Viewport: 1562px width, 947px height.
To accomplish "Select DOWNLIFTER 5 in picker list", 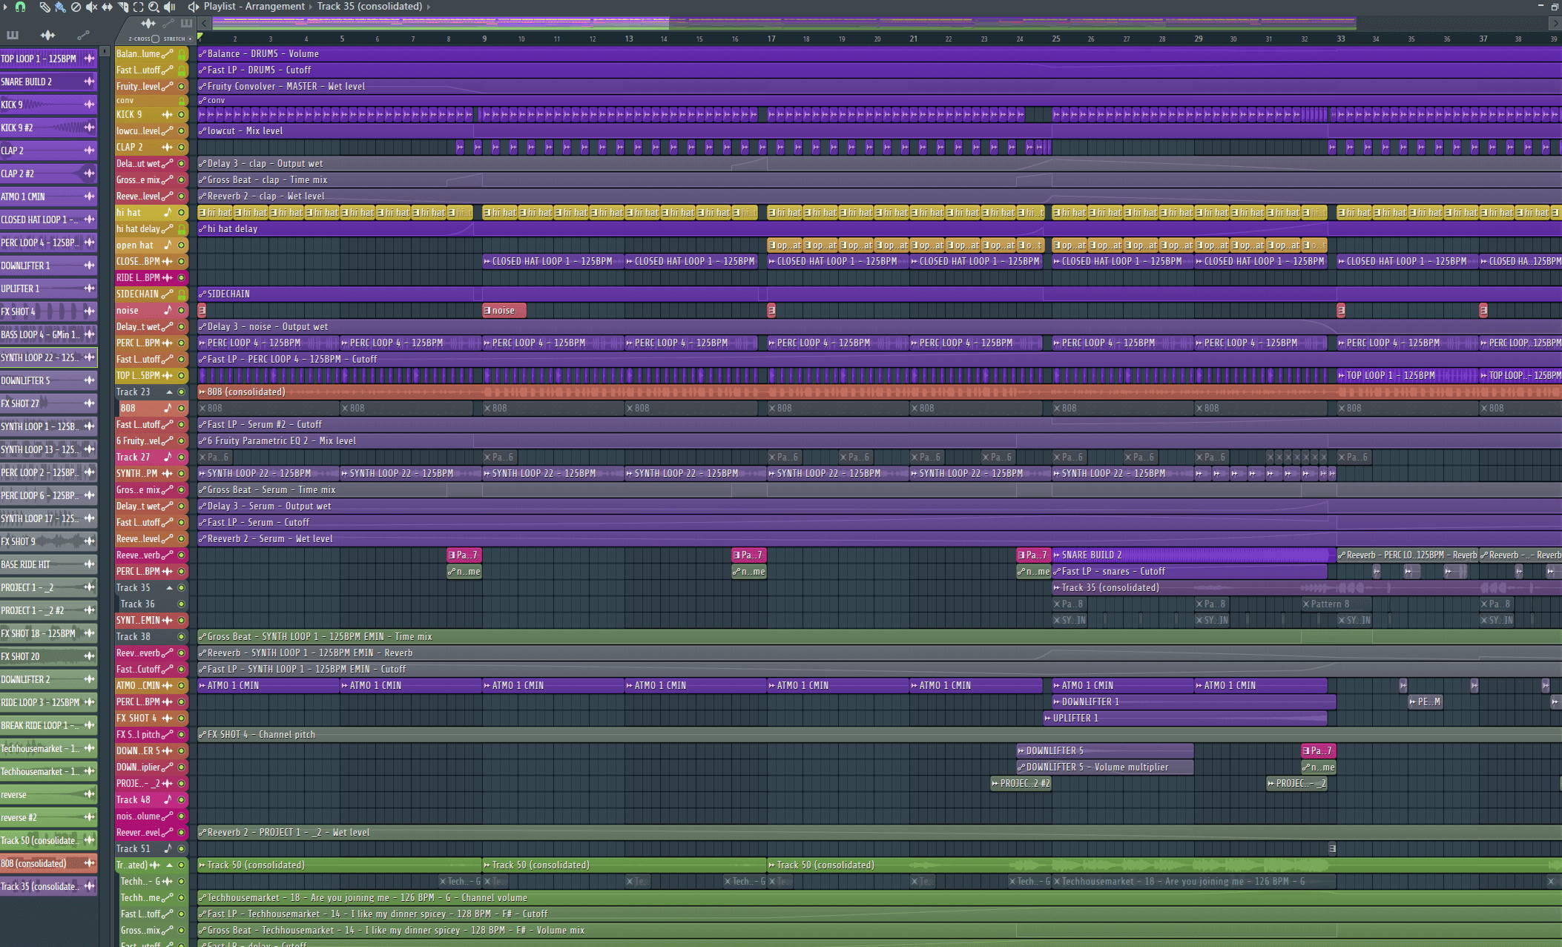I will point(48,380).
